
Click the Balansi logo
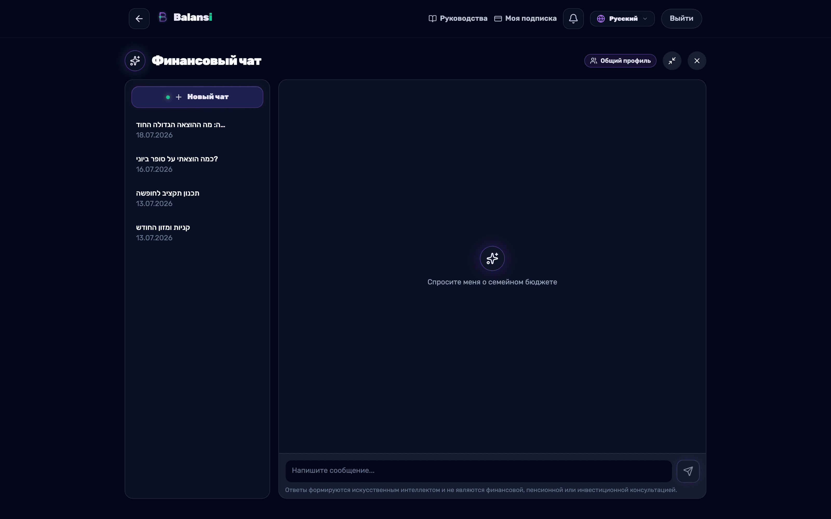tap(185, 17)
